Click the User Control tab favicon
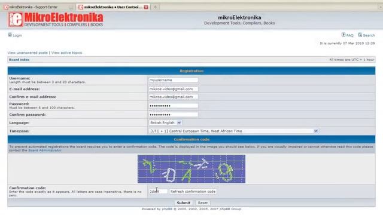 (81, 7)
